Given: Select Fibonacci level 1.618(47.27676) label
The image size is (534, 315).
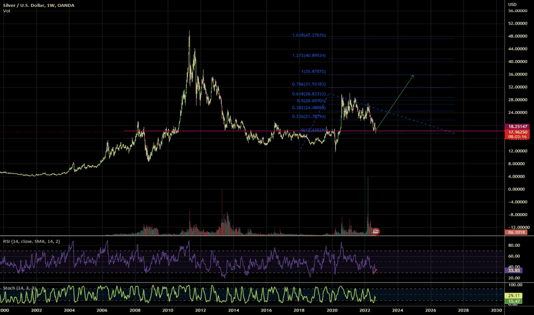Looking at the screenshot, I should click(309, 35).
